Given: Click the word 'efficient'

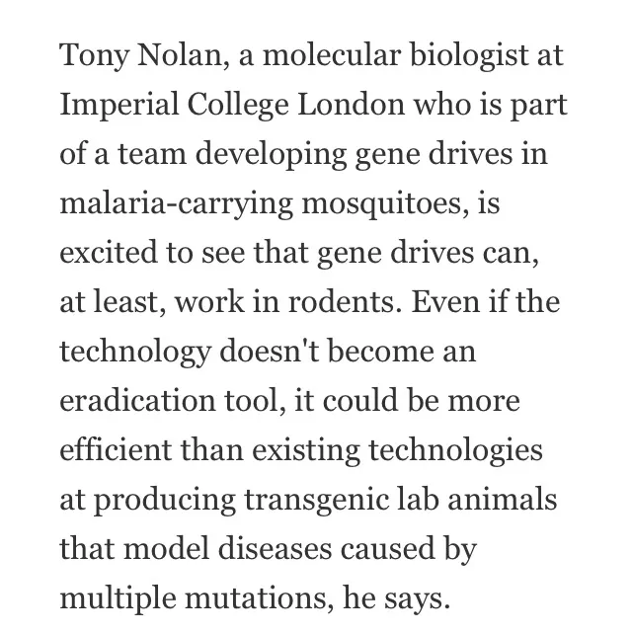Looking at the screenshot, I should (x=116, y=449).
